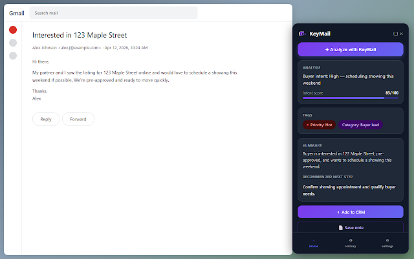Open the Home tab in KeyMail
The width and height of the screenshot is (414, 259).
(313, 243)
